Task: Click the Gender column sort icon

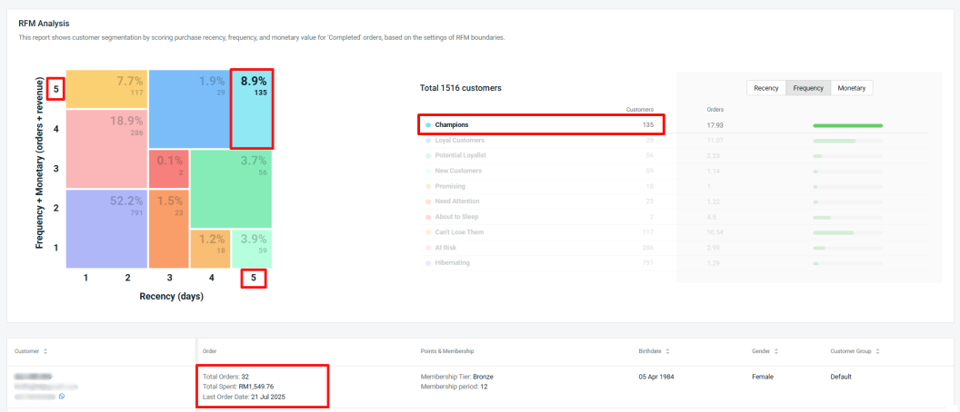Action: click(776, 351)
